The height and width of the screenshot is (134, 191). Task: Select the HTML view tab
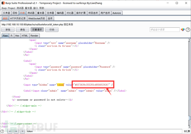[x=25, y=36]
